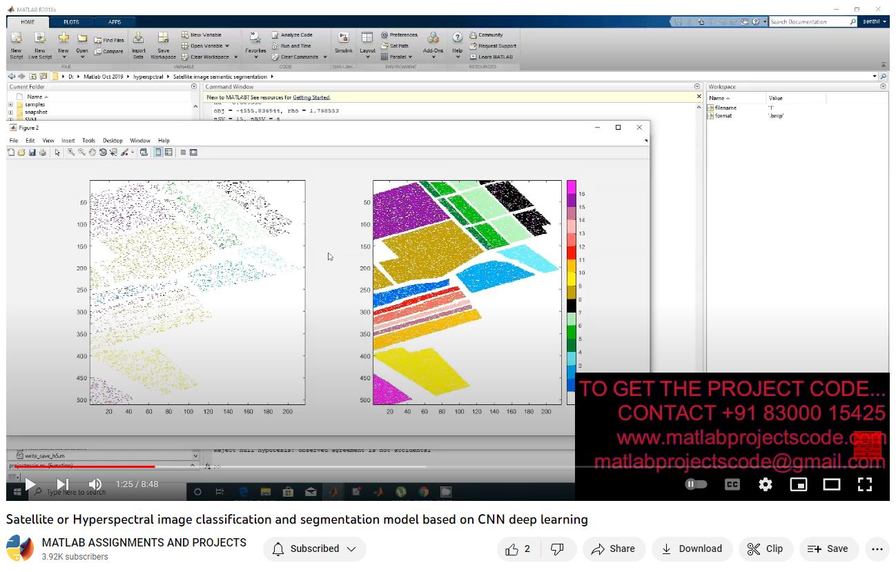Open YouTube video settings gear
The height and width of the screenshot is (572, 896).
click(765, 484)
